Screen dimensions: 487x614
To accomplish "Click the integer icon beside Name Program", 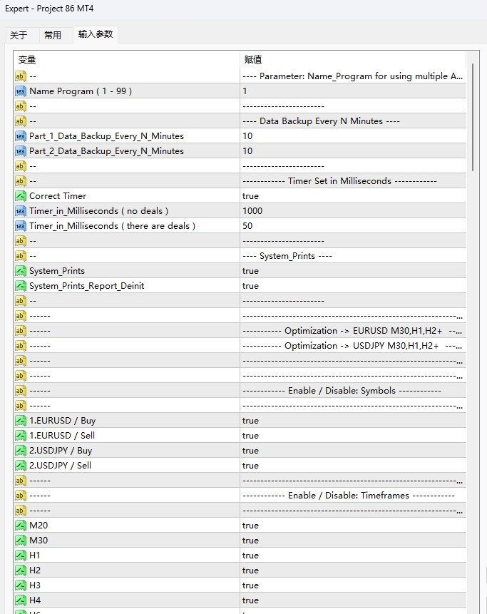I will point(20,91).
